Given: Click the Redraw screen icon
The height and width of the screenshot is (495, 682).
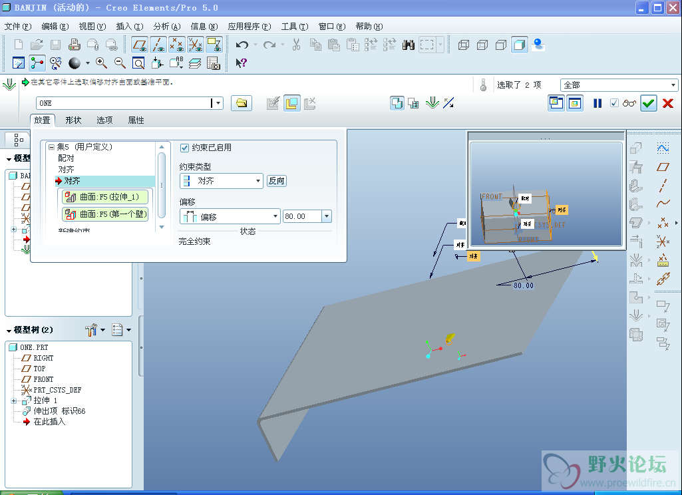Looking at the screenshot, I should [18, 63].
